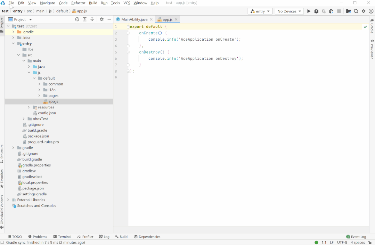Collapse the entry module node

(14, 43)
